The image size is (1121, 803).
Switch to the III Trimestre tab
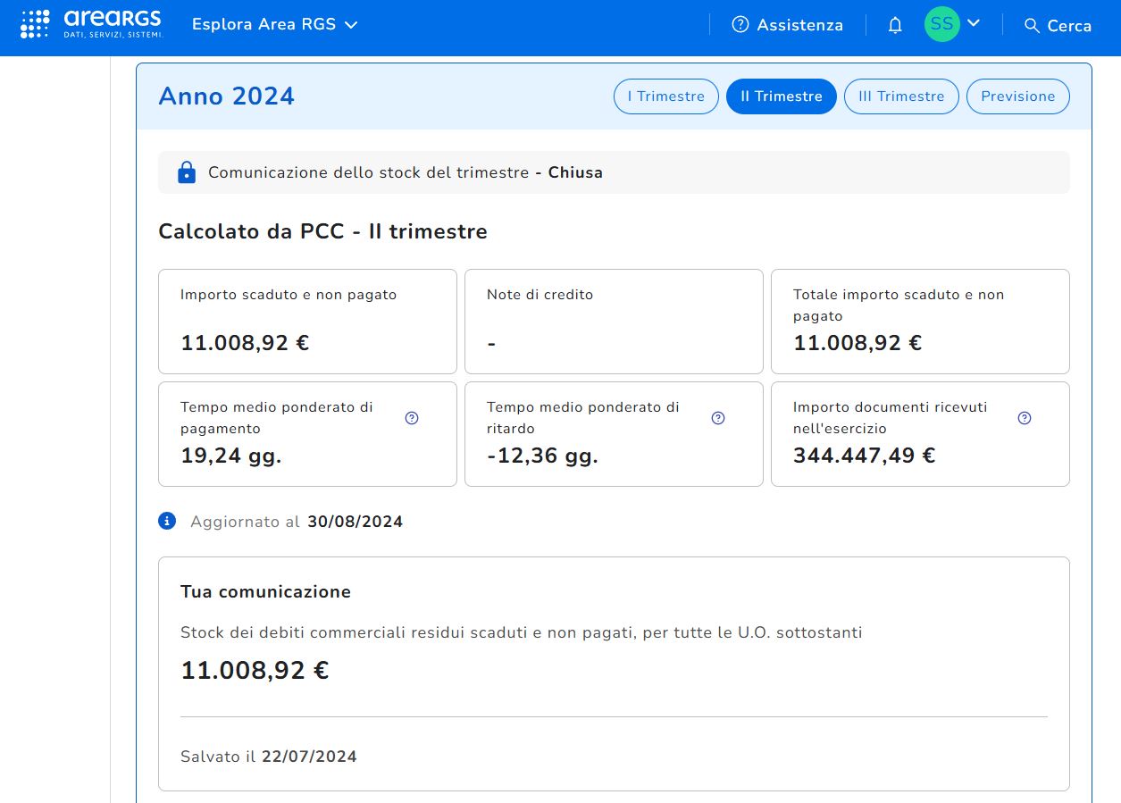[x=900, y=96]
